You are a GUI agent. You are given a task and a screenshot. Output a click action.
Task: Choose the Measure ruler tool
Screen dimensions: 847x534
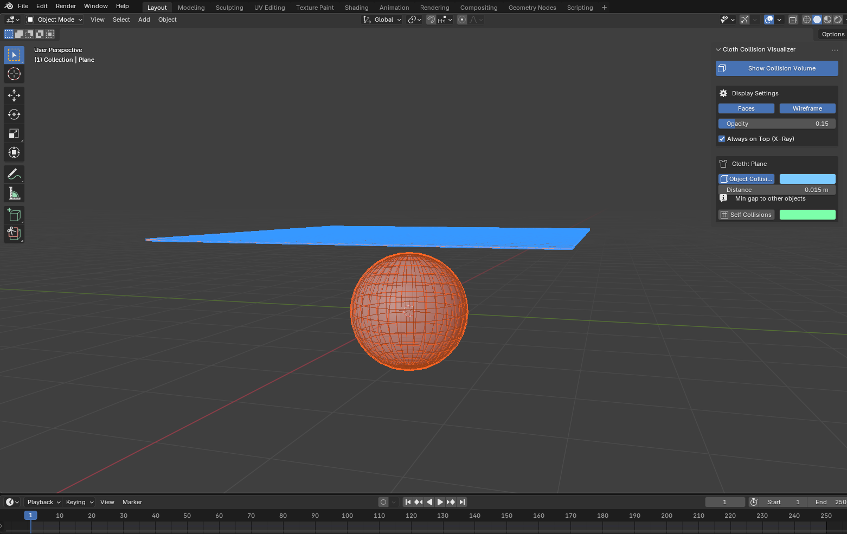pyautogui.click(x=14, y=193)
